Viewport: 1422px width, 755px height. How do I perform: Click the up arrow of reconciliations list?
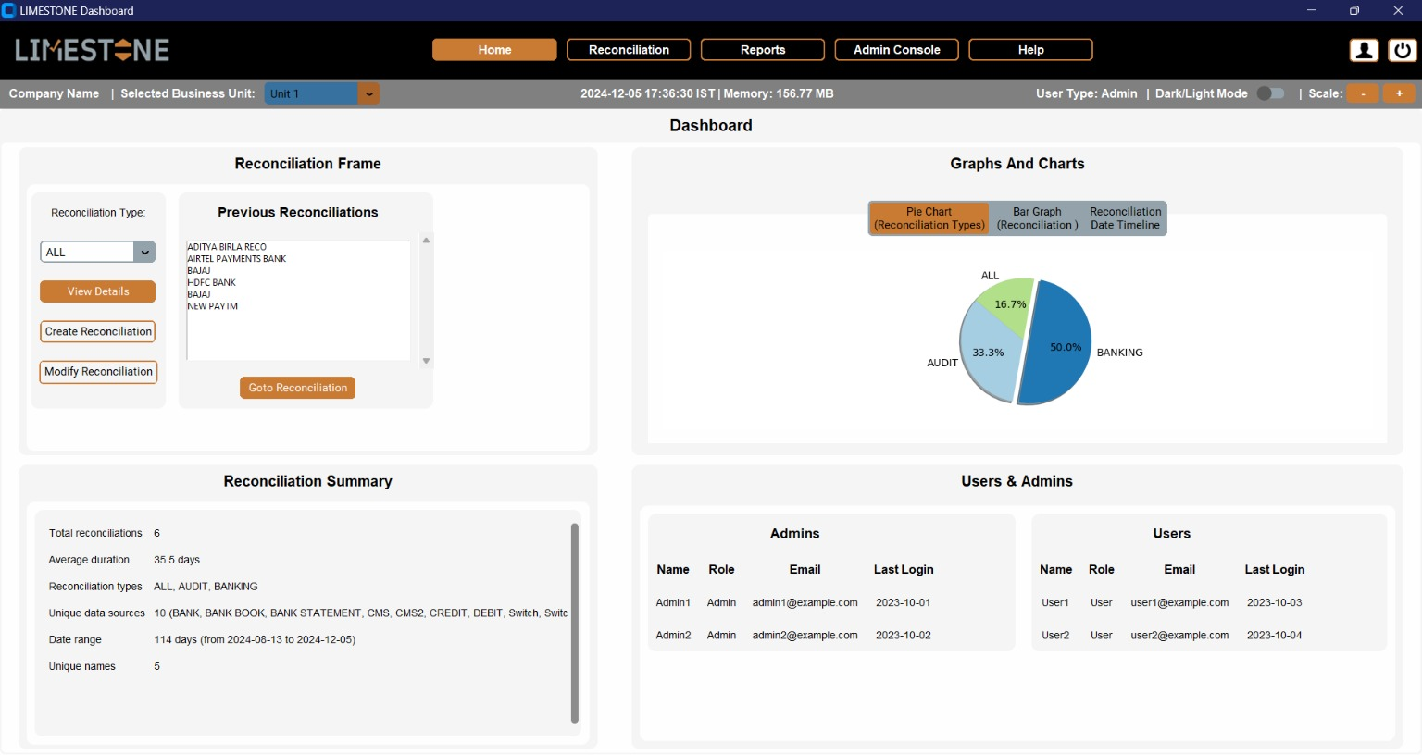click(426, 241)
